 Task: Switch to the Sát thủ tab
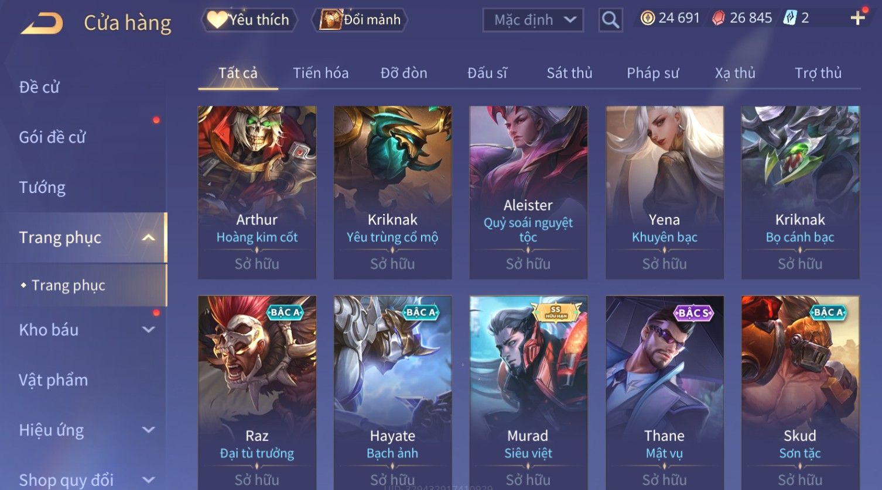569,73
